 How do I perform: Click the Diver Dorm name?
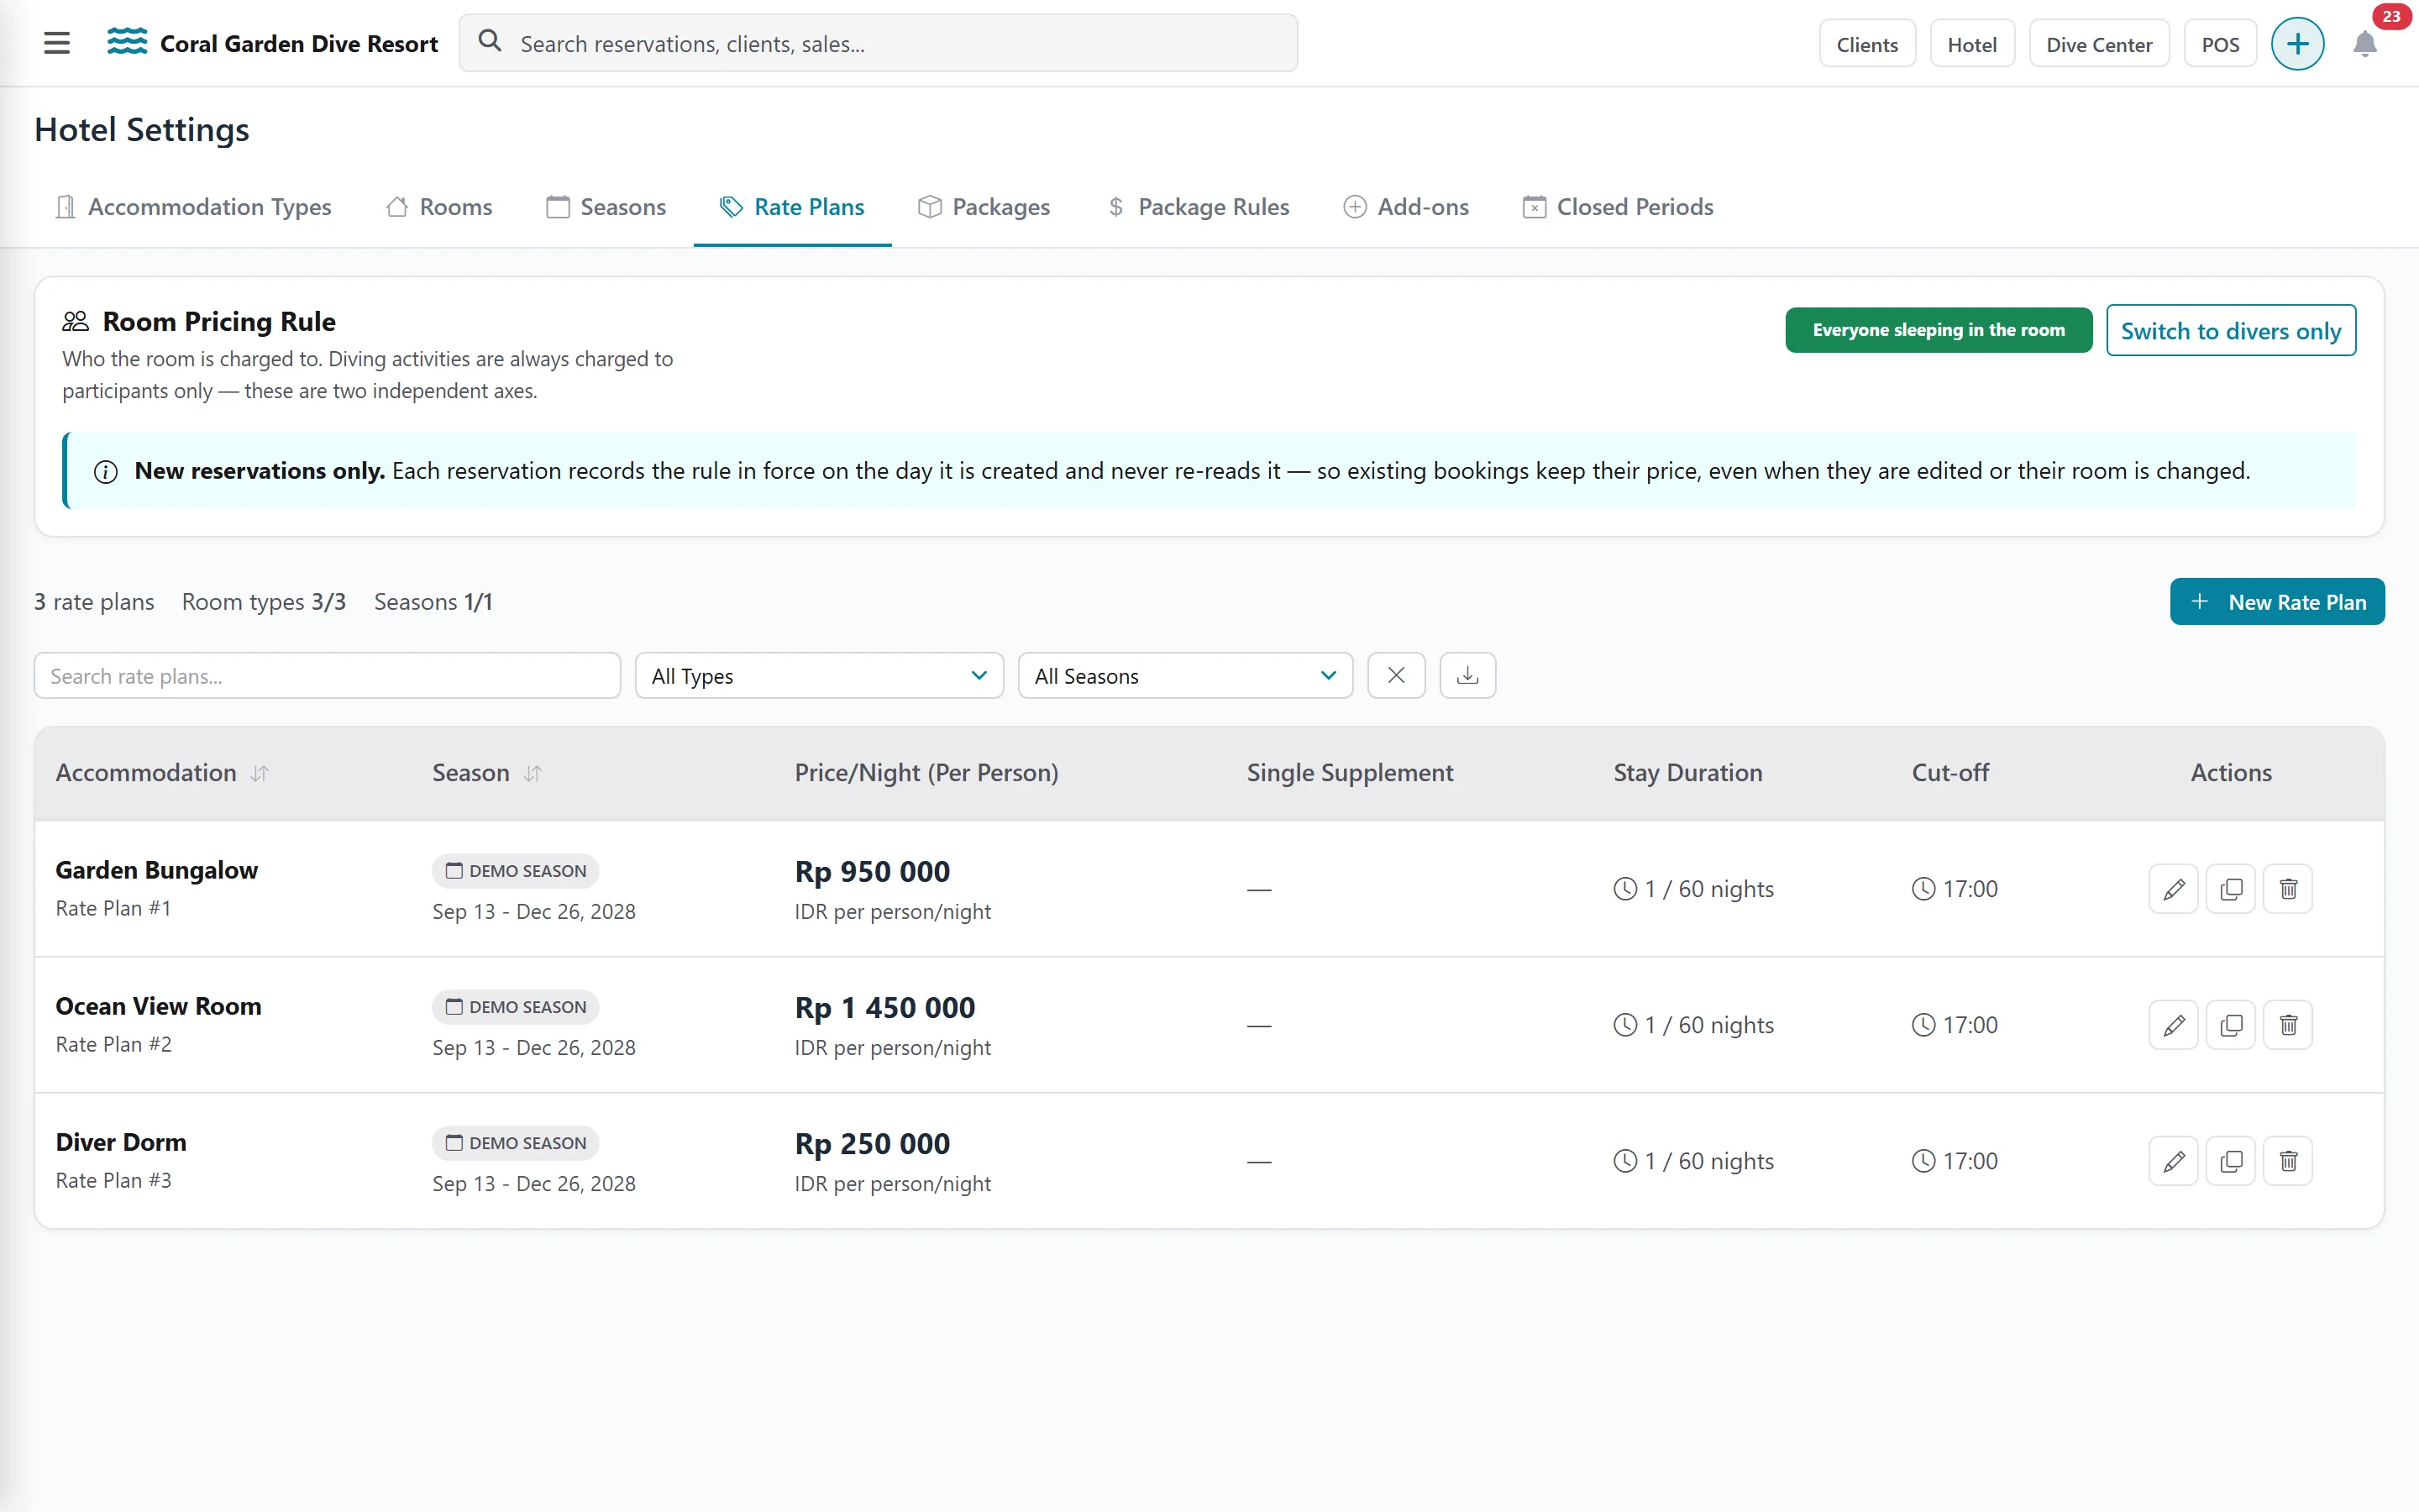[x=121, y=1142]
